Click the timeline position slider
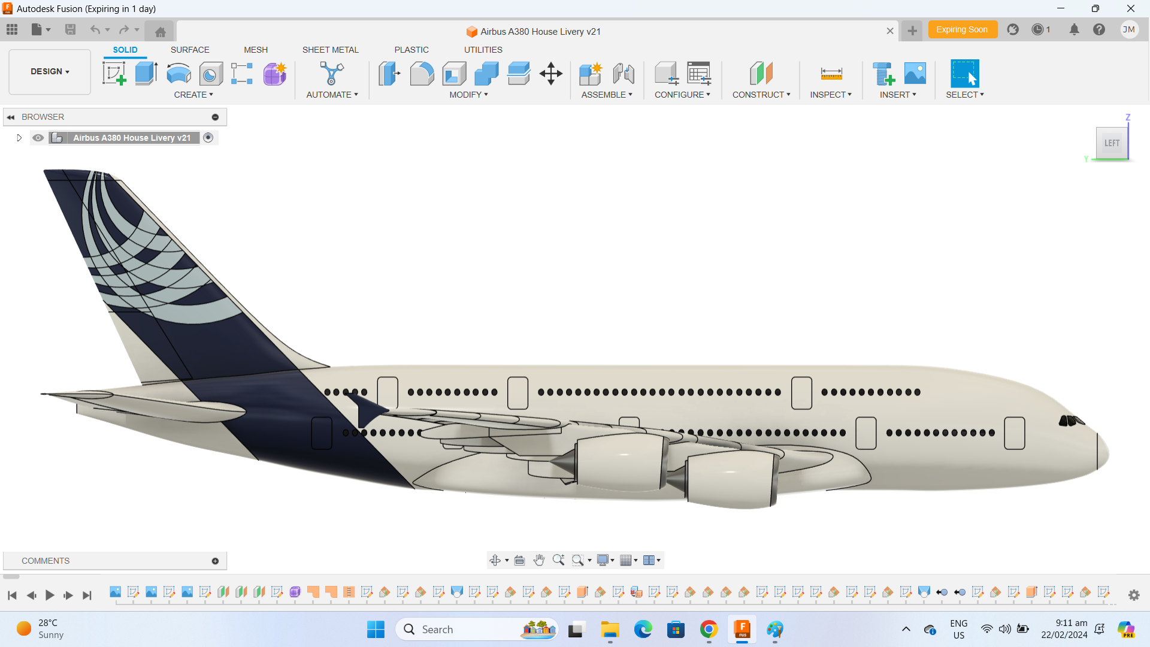Image resolution: width=1150 pixels, height=647 pixels. (10, 577)
